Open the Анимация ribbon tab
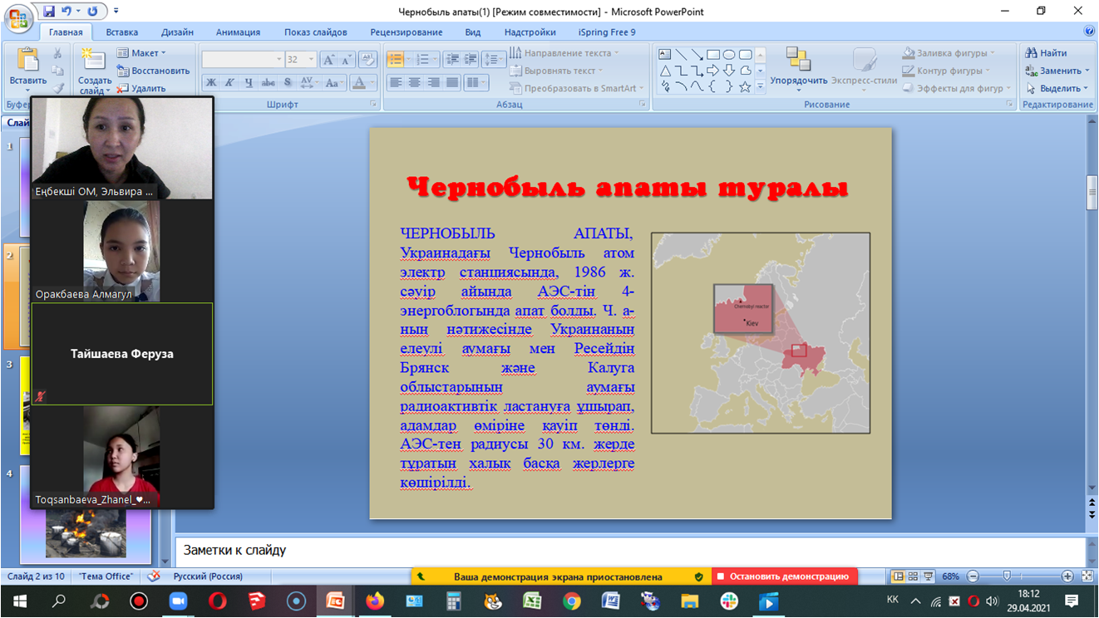 click(238, 32)
